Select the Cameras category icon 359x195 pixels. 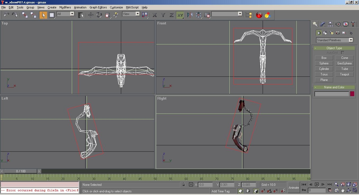pos(338,33)
